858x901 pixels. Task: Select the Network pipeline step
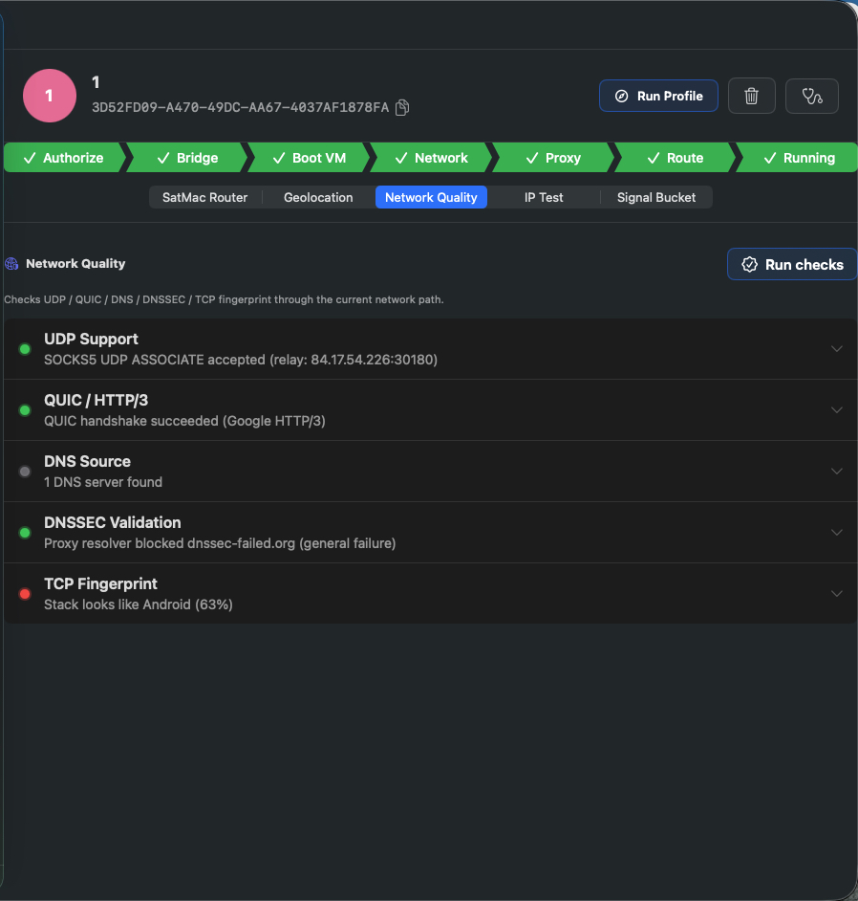click(431, 158)
